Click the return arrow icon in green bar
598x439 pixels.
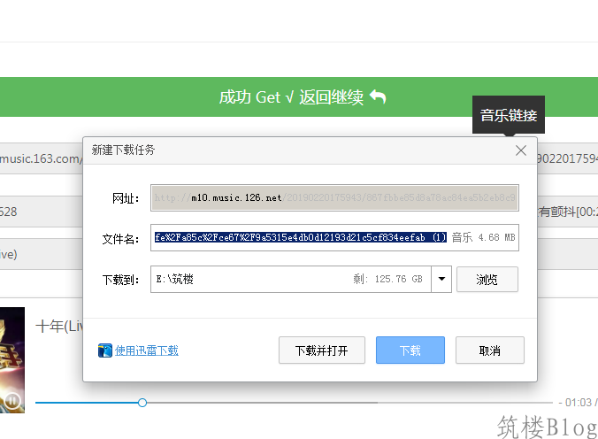point(378,96)
